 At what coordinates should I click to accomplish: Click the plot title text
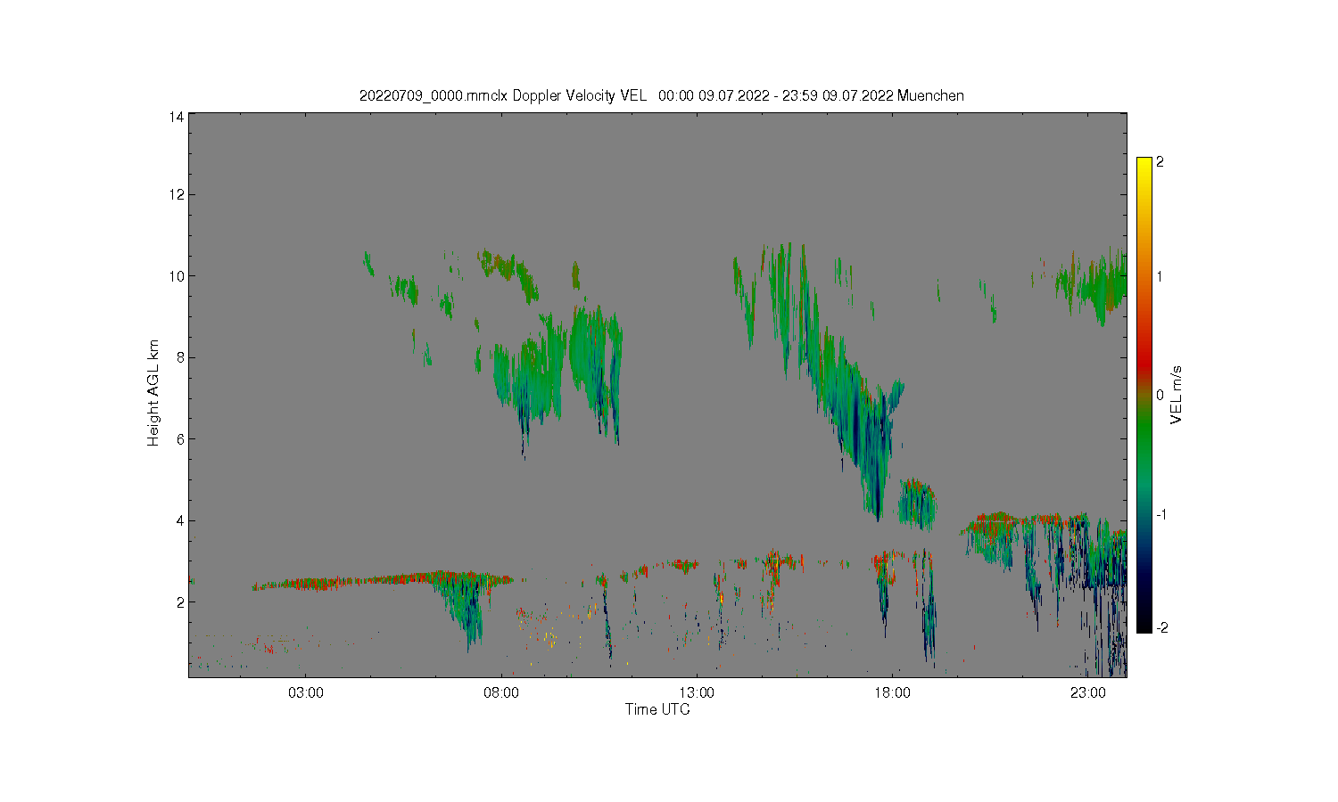(x=661, y=95)
